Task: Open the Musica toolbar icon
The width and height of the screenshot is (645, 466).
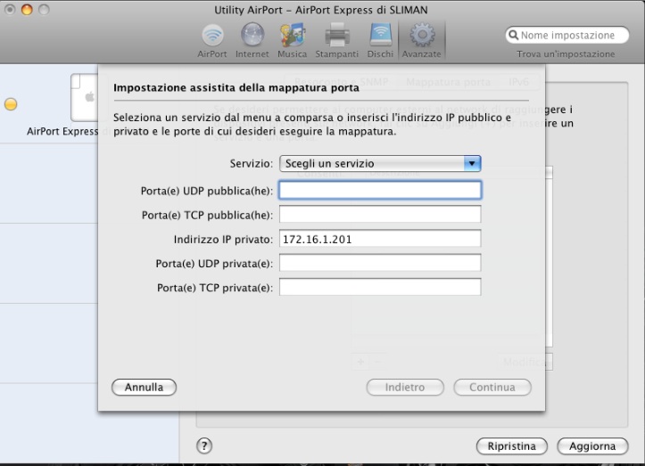Action: tap(292, 41)
